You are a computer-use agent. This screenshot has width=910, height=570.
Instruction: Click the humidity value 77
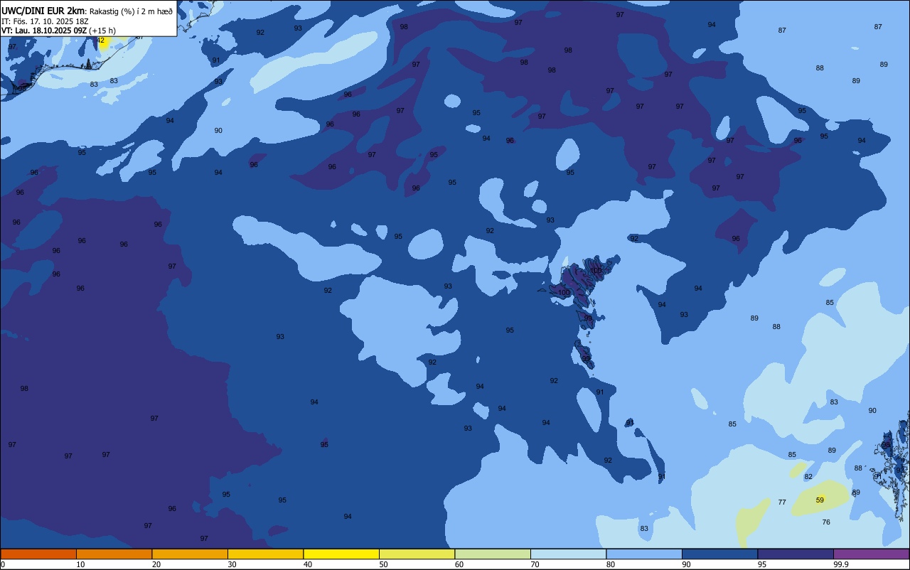click(x=782, y=502)
